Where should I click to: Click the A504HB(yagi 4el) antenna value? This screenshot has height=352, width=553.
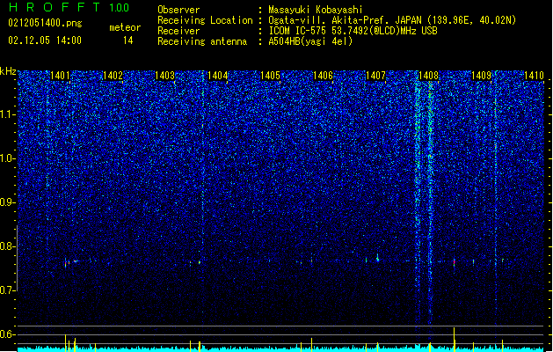[x=310, y=41]
